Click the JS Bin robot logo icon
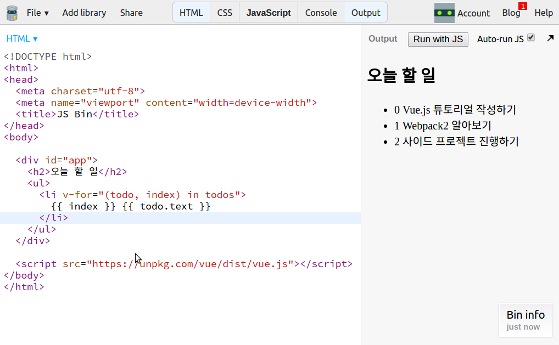Image resolution: width=559 pixels, height=345 pixels. 12,13
